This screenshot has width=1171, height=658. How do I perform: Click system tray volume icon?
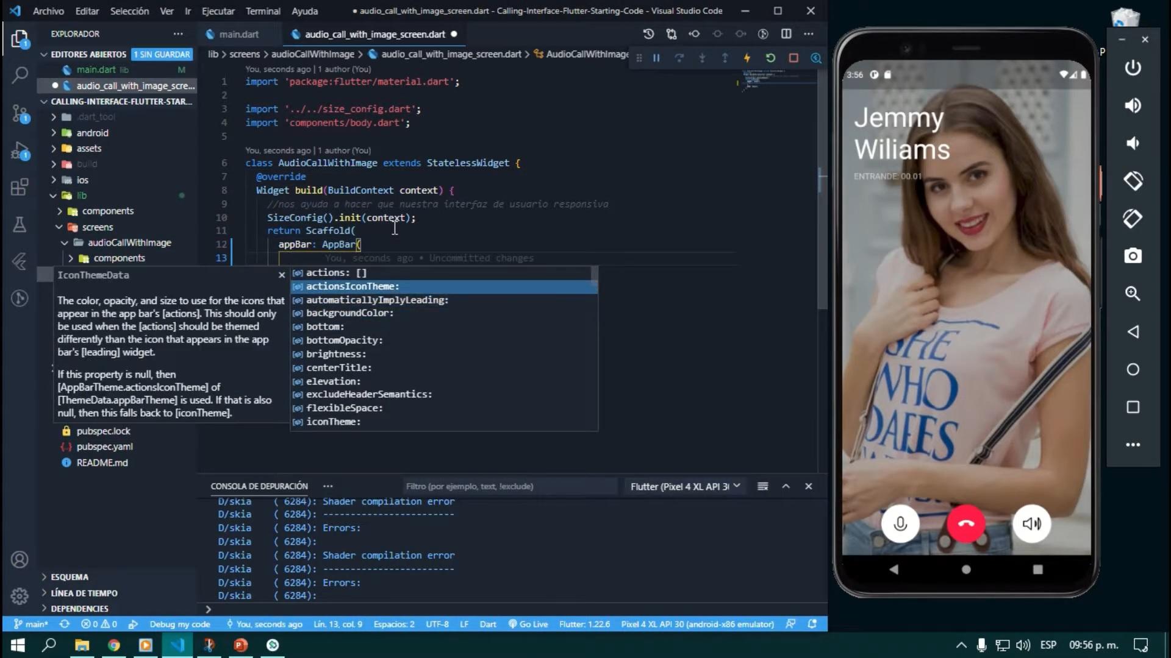tap(1023, 645)
